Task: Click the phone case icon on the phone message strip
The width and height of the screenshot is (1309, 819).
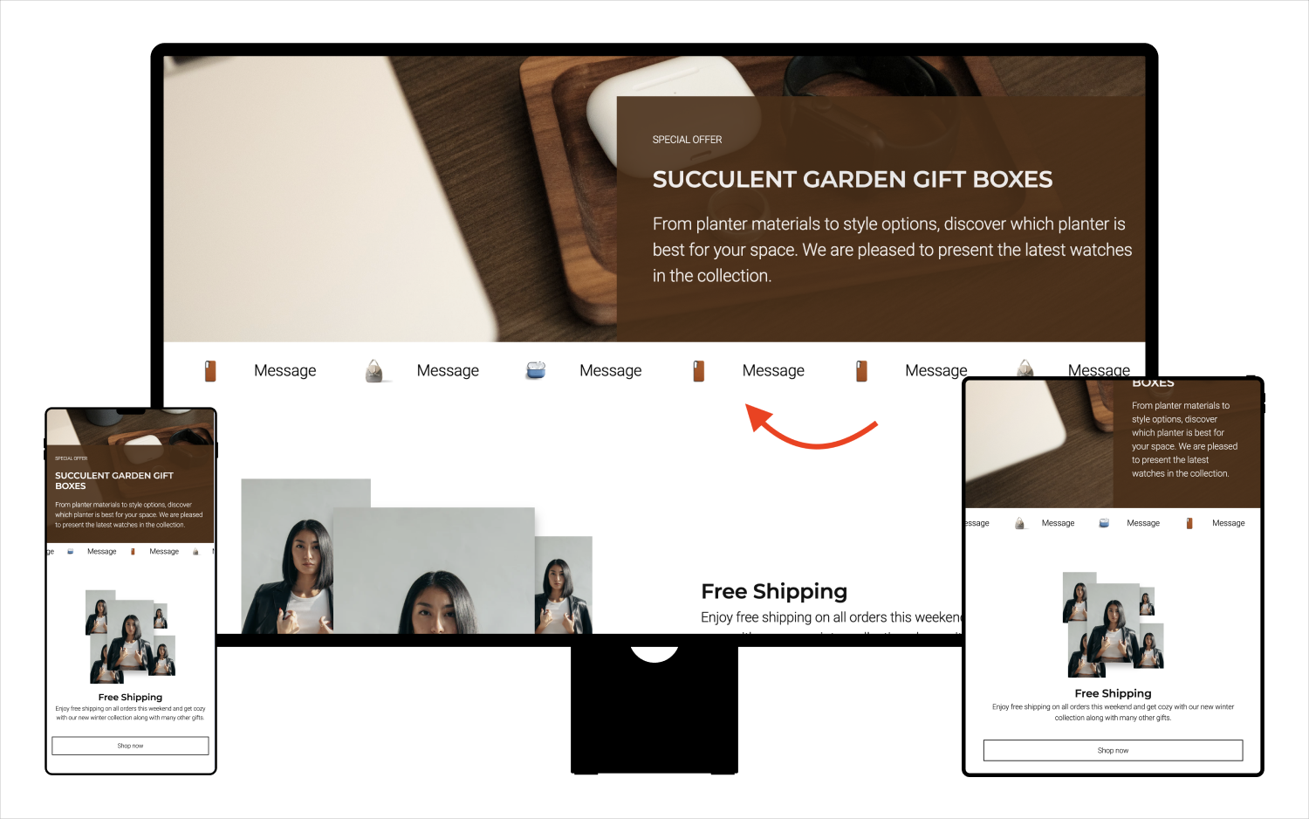Action: pos(133,551)
